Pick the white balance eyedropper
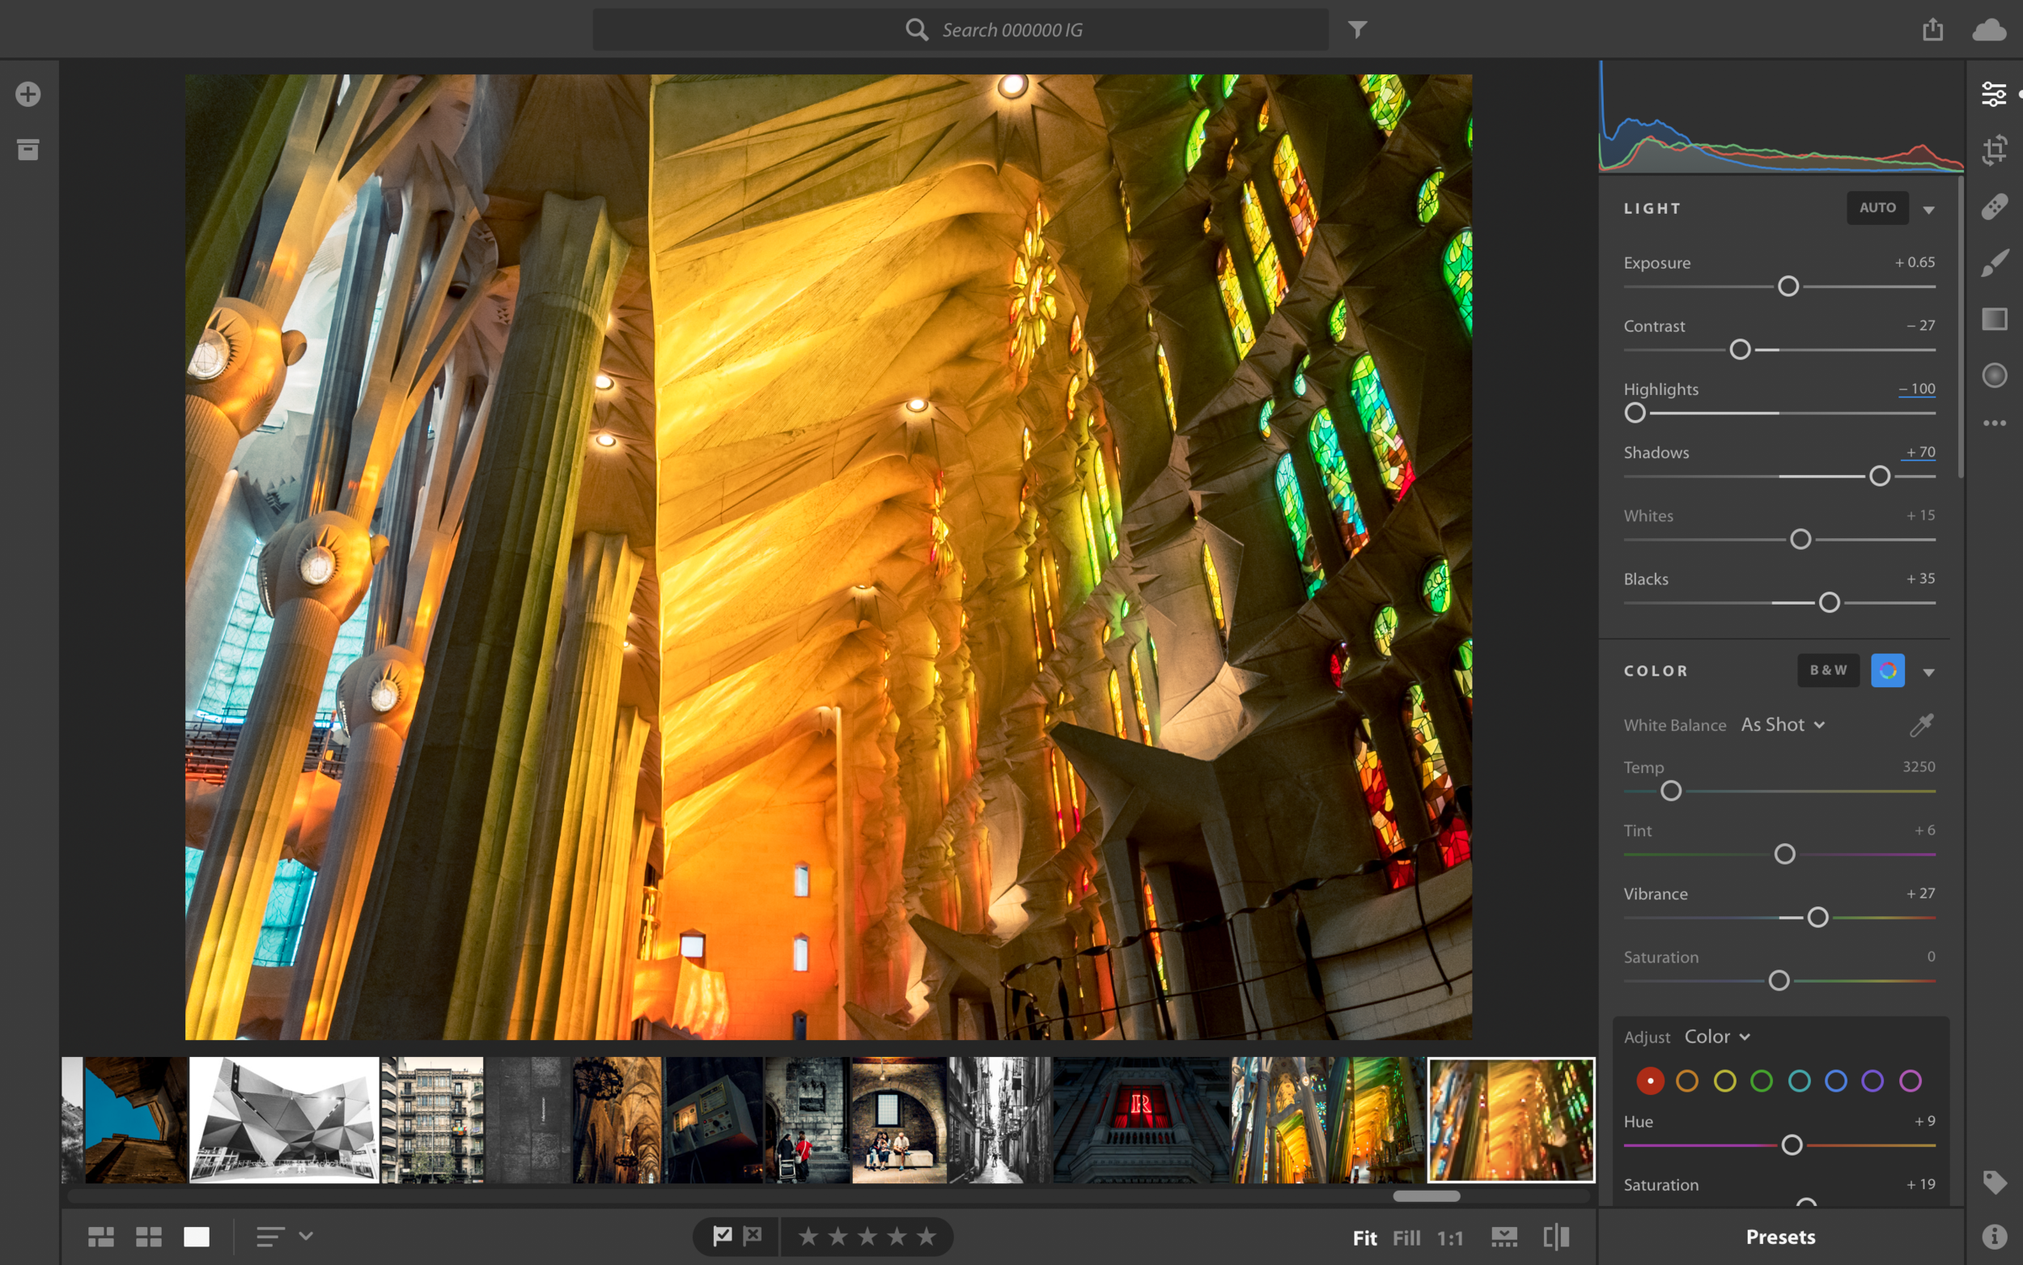This screenshot has width=2023, height=1265. click(x=1922, y=724)
